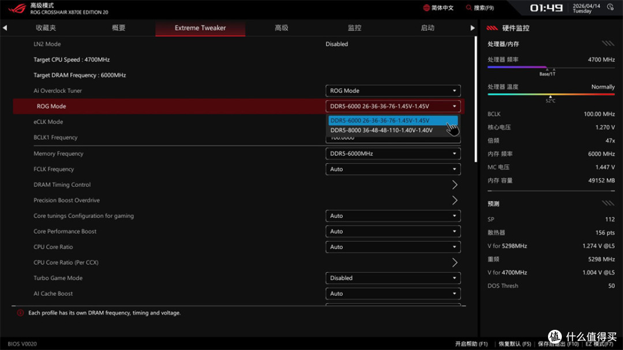Select the LN2 Mode row
623x350 pixels.
(x=238, y=44)
